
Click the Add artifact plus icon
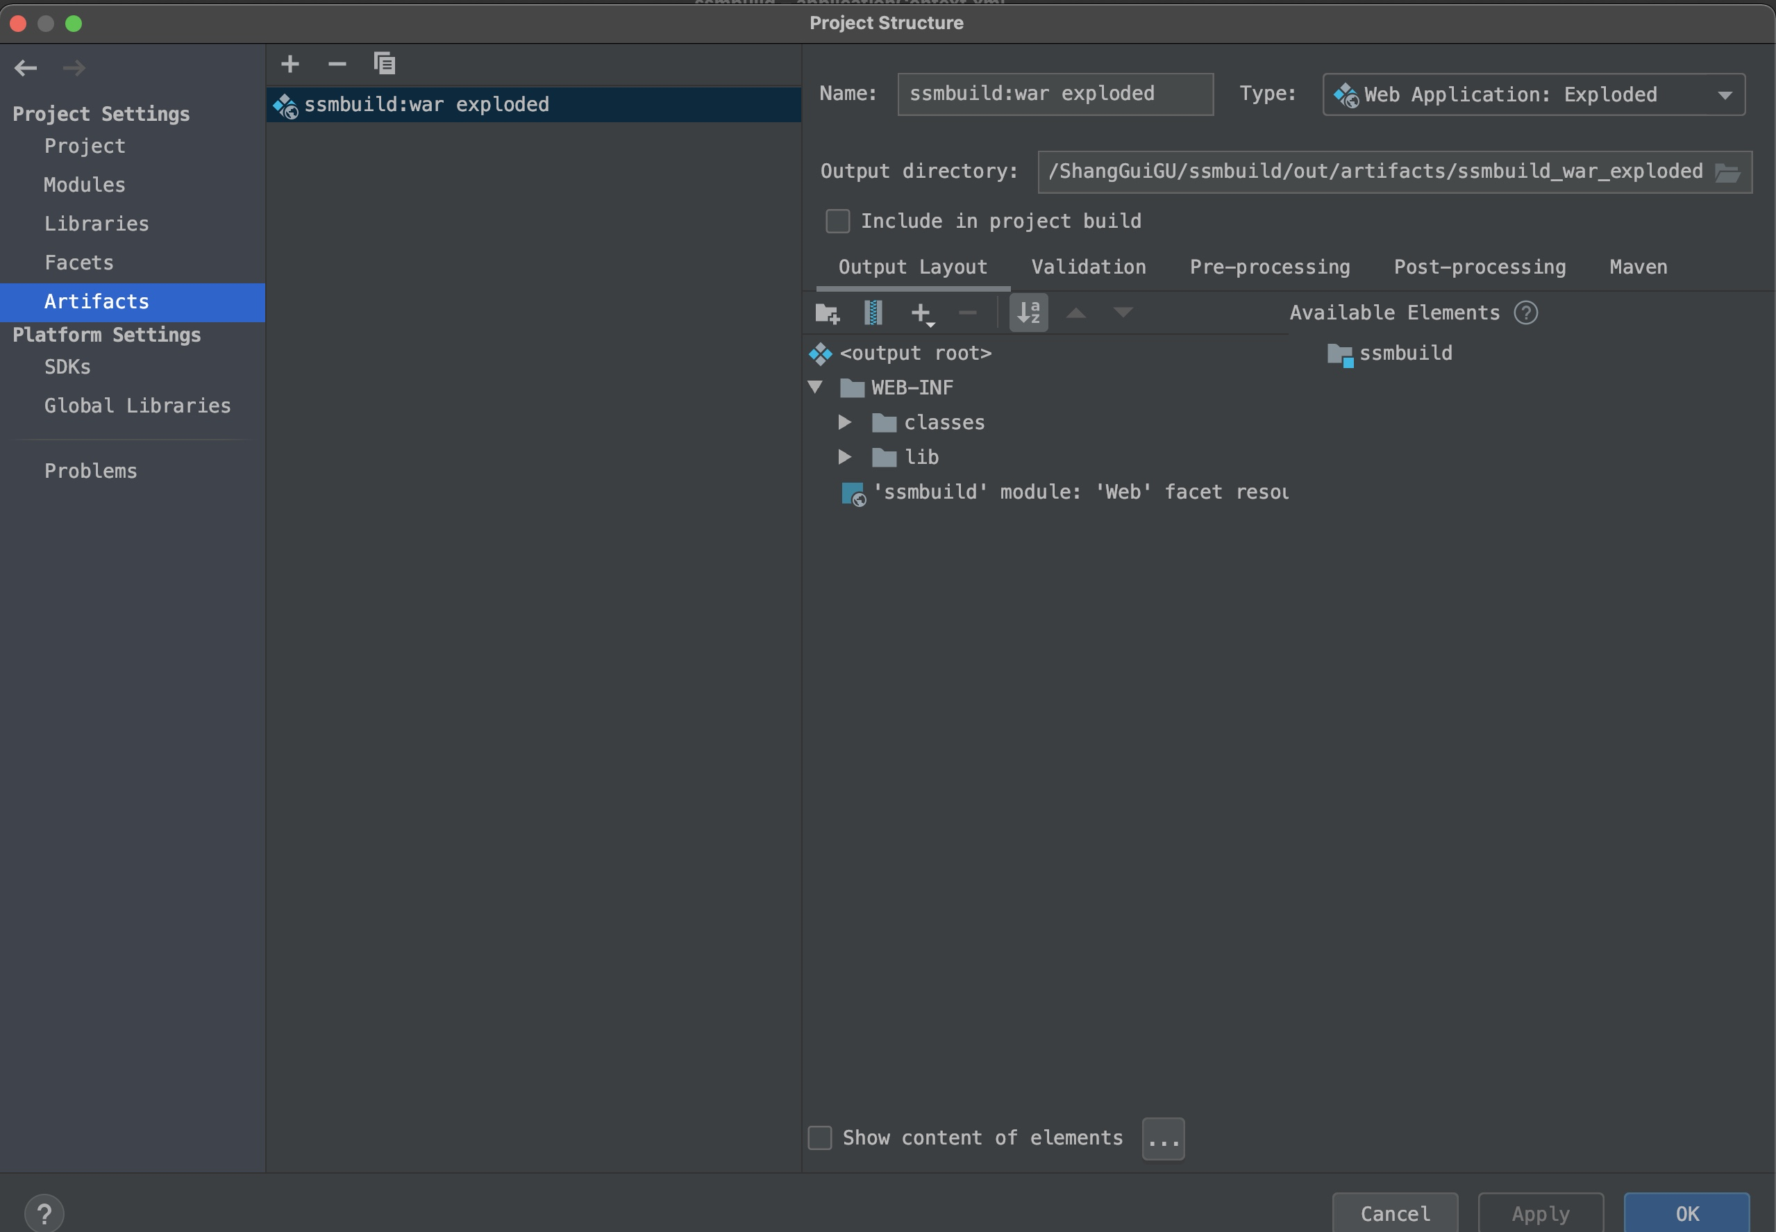pos(290,64)
